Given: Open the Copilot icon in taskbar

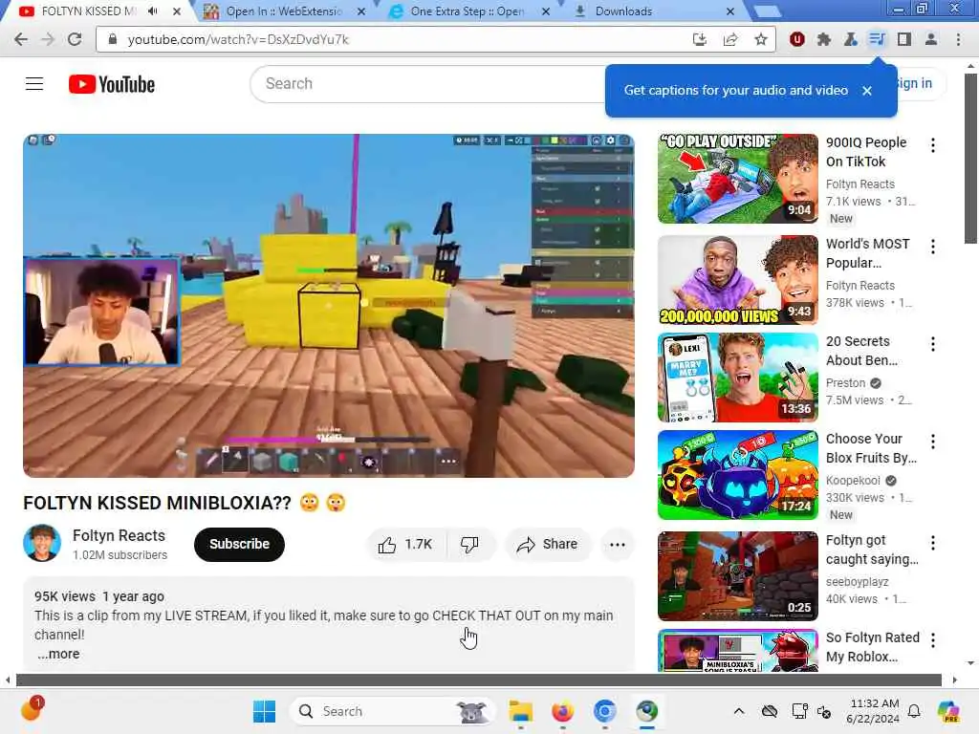Looking at the screenshot, I should point(947,711).
